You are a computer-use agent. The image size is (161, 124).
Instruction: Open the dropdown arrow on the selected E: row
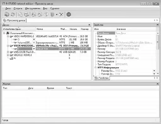tap(34, 49)
